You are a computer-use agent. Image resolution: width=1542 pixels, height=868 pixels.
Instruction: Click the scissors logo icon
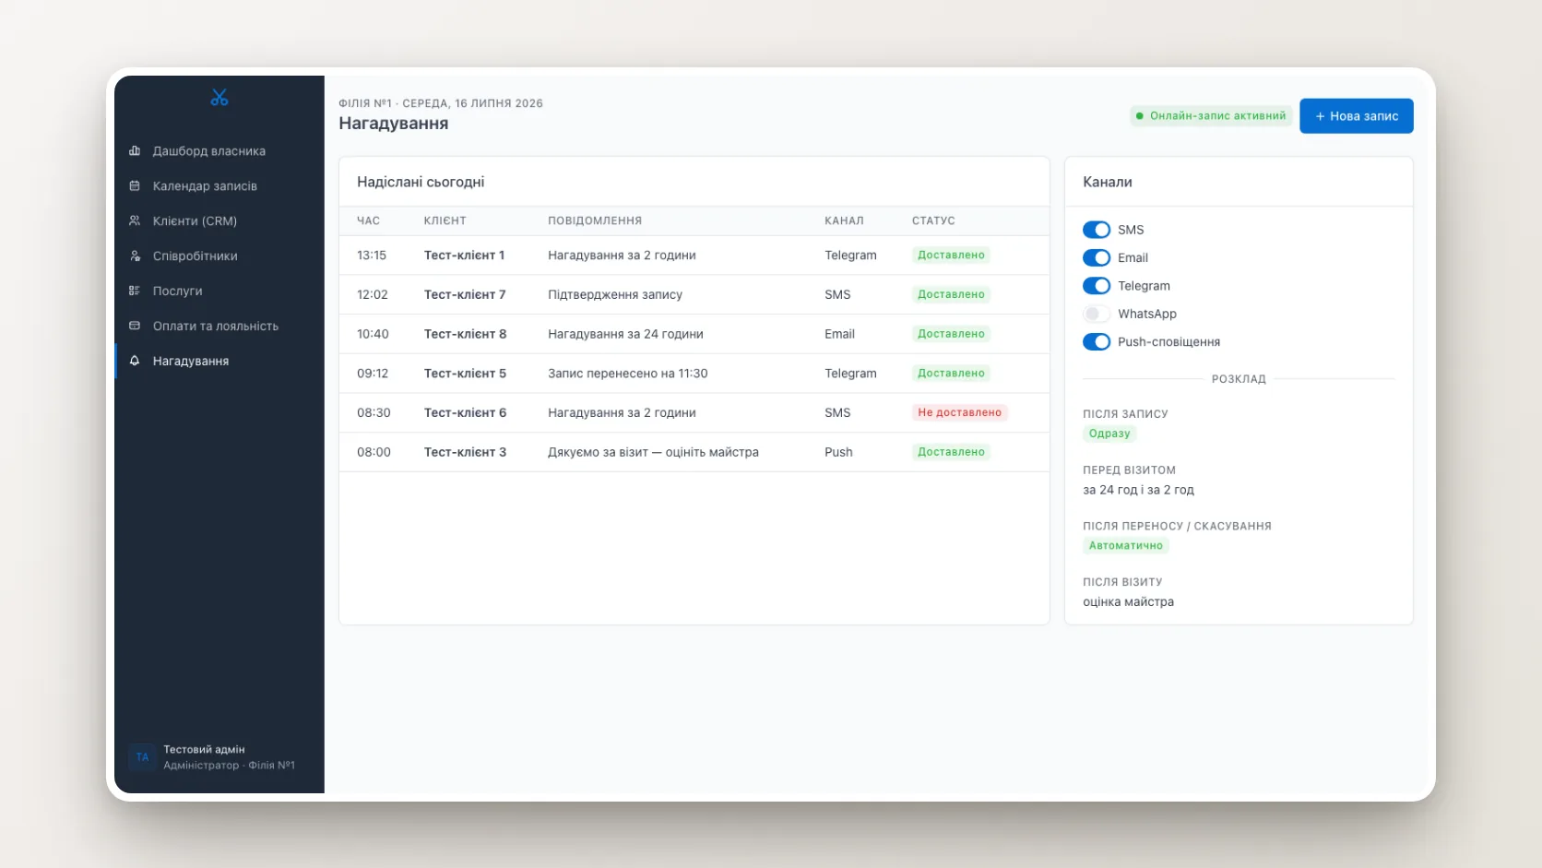[x=219, y=97]
